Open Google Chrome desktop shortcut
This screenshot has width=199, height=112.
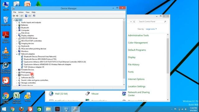pos(6,98)
